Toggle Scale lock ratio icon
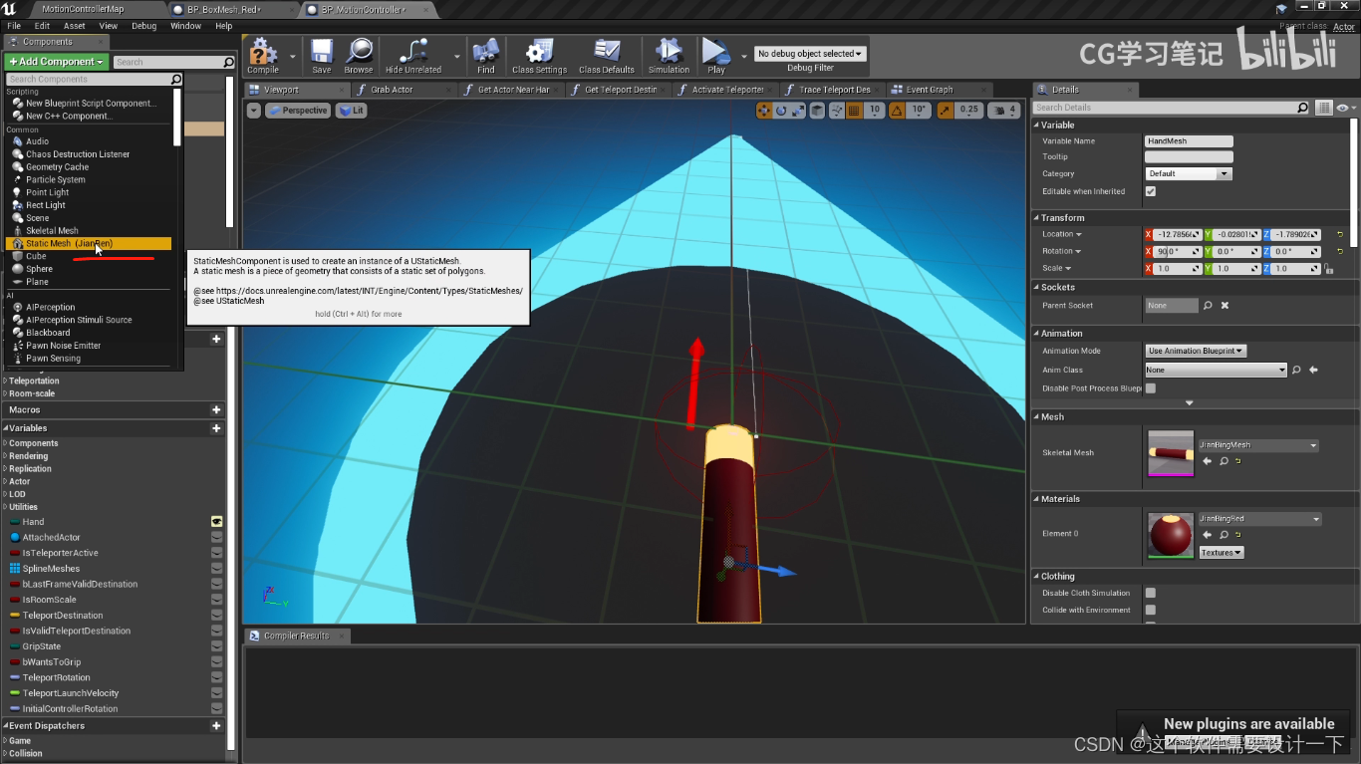This screenshot has height=764, width=1361. coord(1328,269)
